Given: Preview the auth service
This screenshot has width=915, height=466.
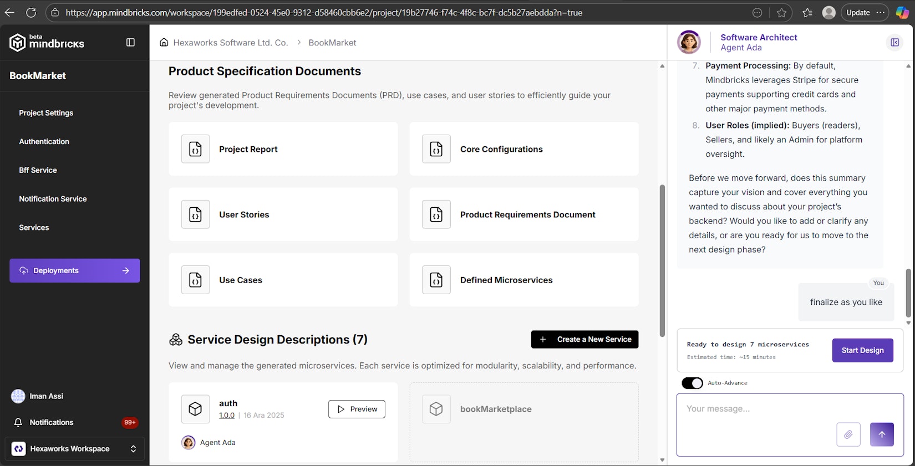Looking at the screenshot, I should [x=357, y=409].
